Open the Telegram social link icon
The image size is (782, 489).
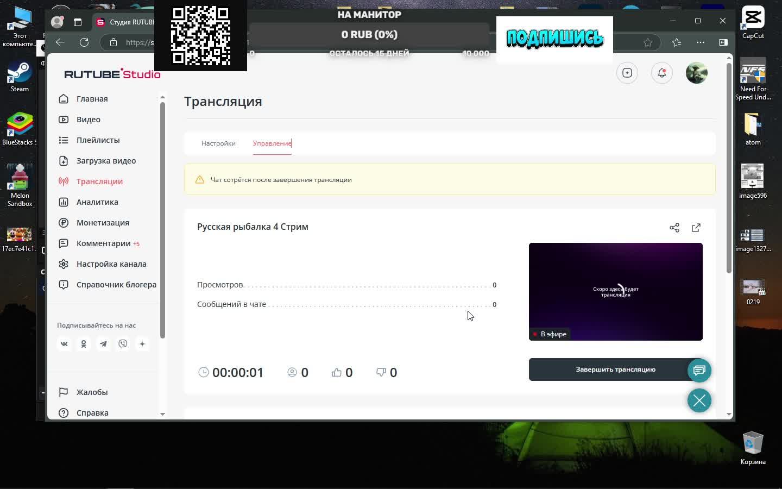click(x=103, y=344)
